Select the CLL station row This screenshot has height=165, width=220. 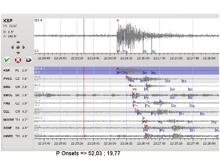click(111, 112)
